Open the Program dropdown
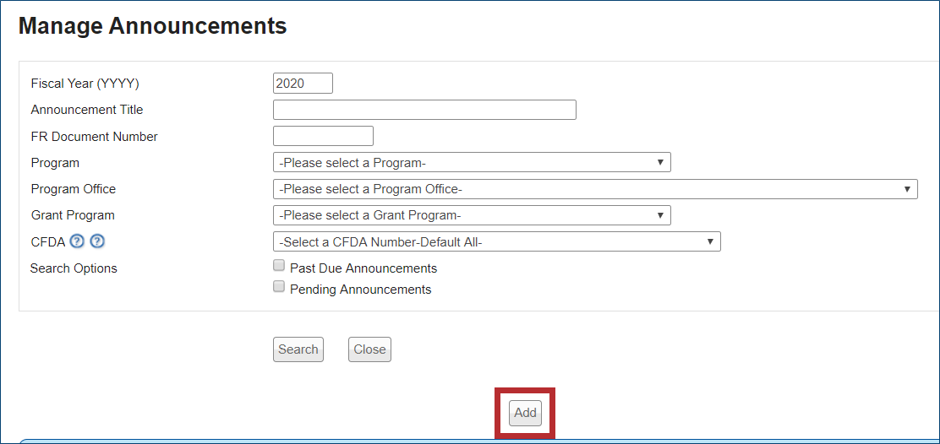Viewport: 940px width, 444px height. pos(472,162)
